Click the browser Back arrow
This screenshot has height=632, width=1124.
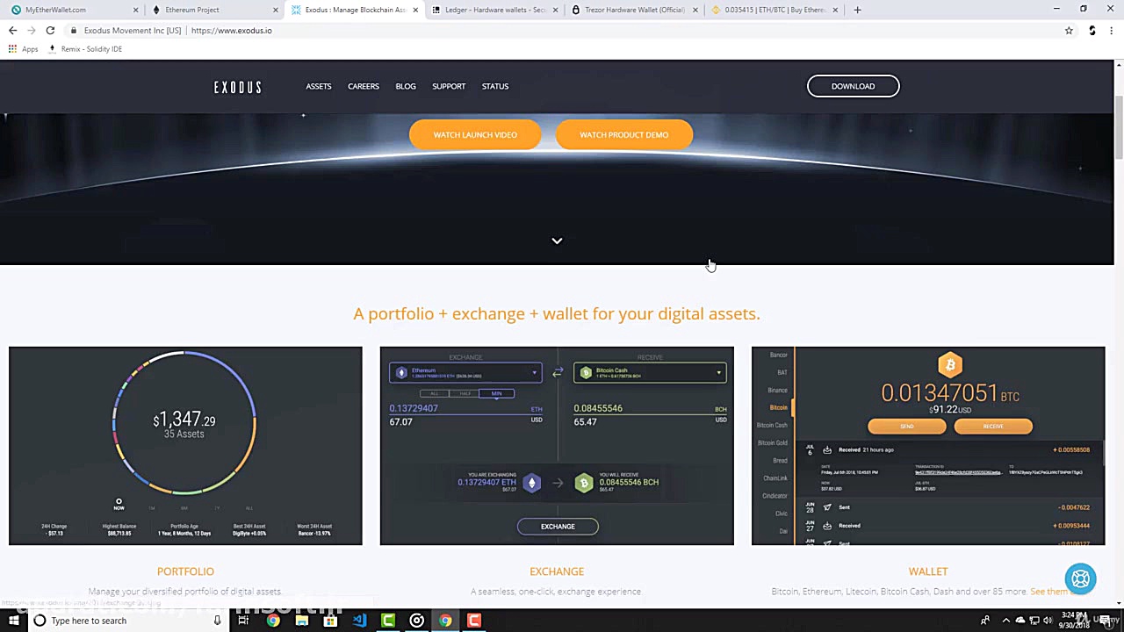pos(12,30)
